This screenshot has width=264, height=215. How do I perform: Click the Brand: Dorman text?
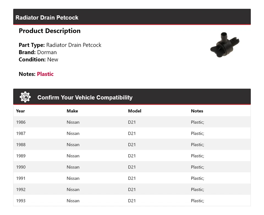[38, 52]
